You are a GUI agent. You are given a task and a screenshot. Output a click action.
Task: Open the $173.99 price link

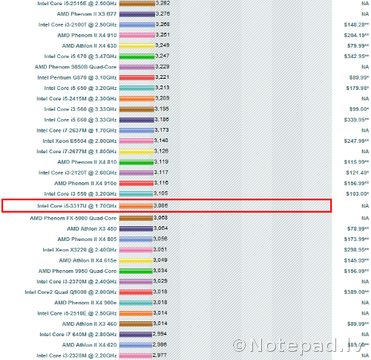tap(356, 240)
